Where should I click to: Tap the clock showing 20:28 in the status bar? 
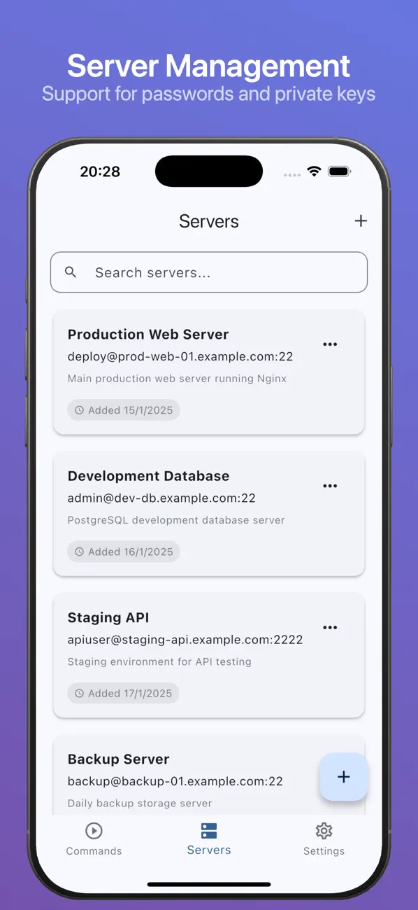click(100, 171)
